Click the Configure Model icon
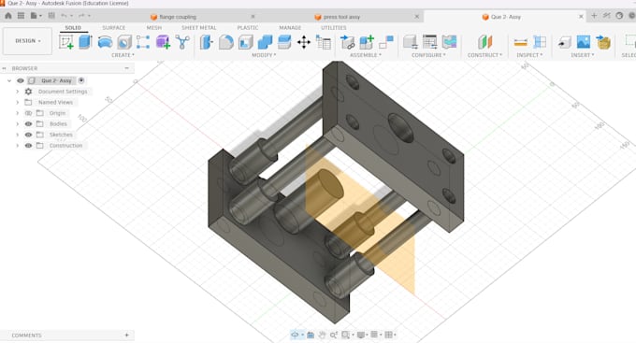 [410, 42]
